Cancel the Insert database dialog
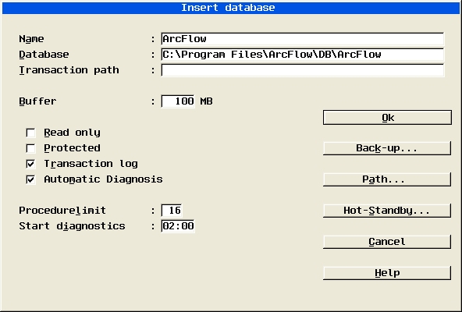This screenshot has width=462, height=312. click(387, 242)
